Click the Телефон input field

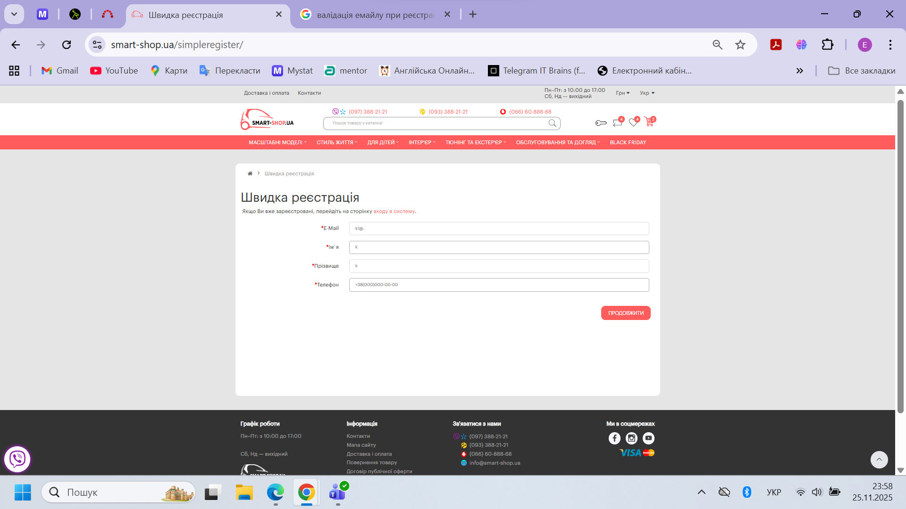click(x=499, y=285)
